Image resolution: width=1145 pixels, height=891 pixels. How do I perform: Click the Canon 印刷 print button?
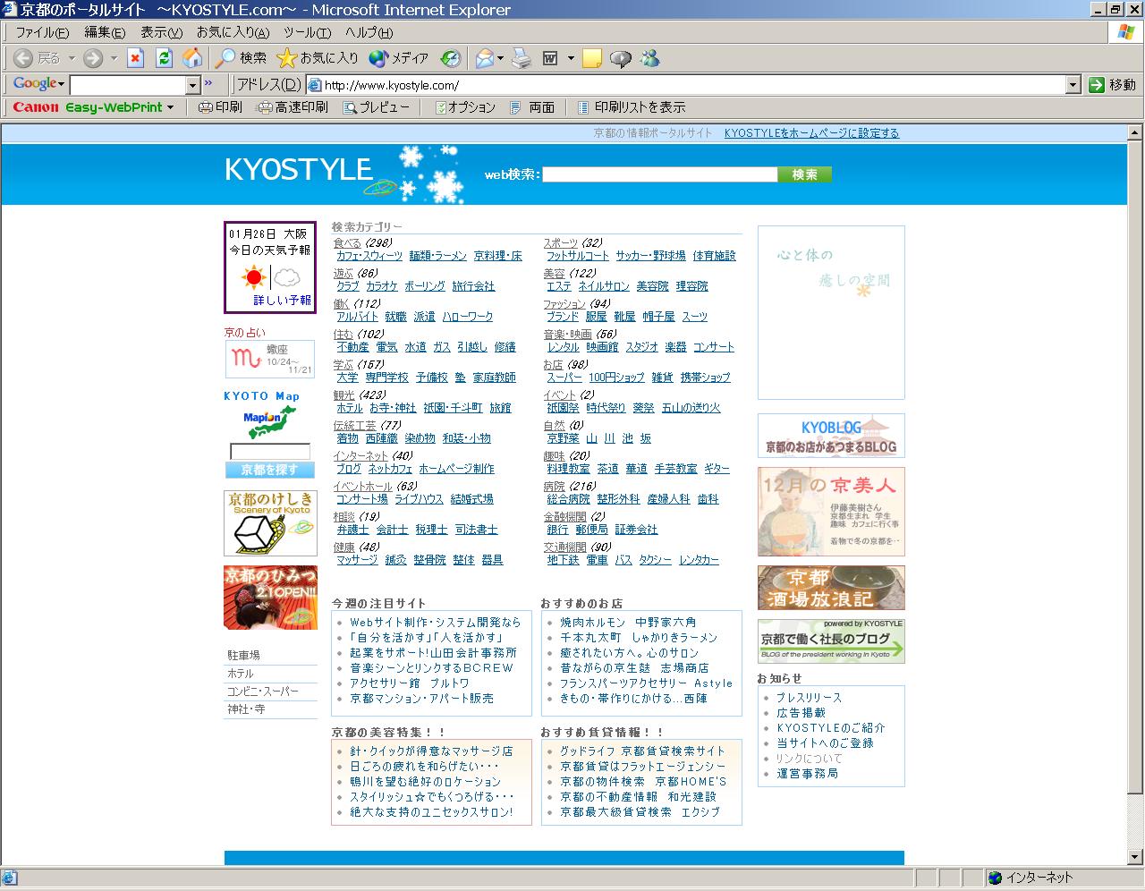pos(220,107)
